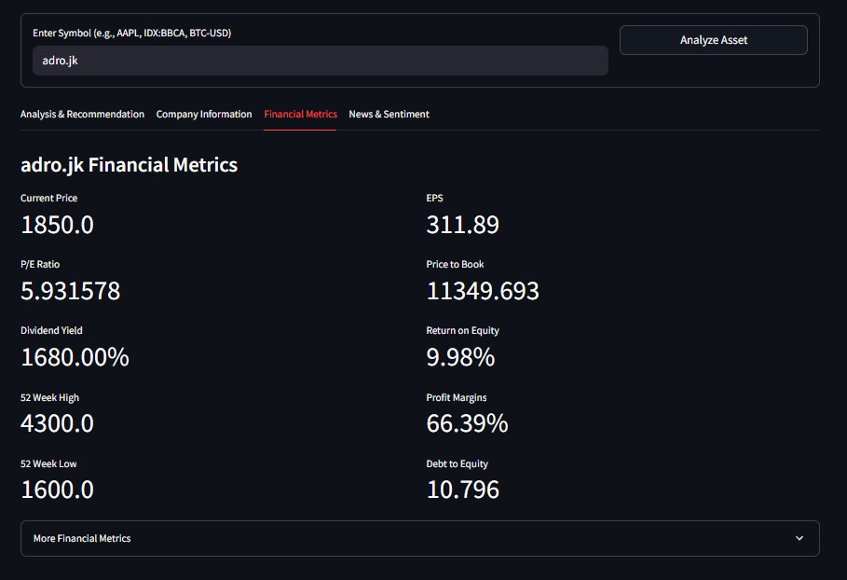Select the Profit Margins value 66.39%
Image resolution: width=847 pixels, height=580 pixels.
click(467, 423)
